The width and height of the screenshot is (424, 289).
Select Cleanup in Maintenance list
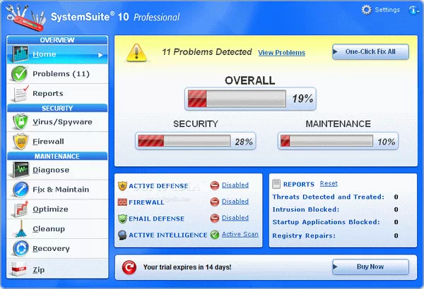(x=57, y=229)
